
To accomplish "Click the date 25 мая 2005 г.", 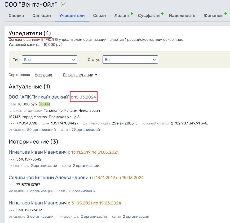I will (124, 123).
